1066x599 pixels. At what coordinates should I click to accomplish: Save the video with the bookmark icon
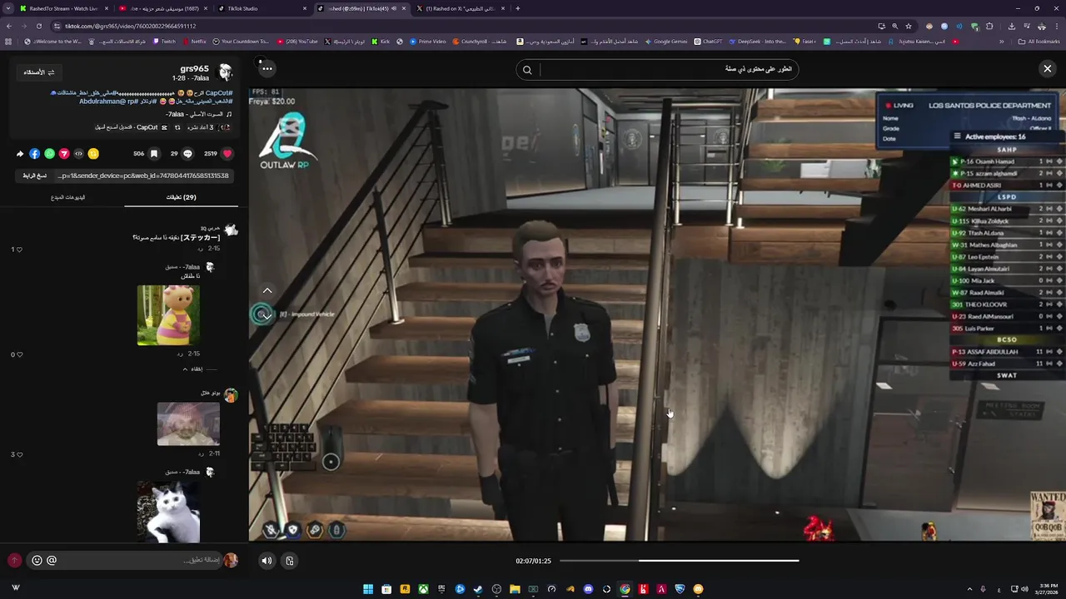coord(154,154)
